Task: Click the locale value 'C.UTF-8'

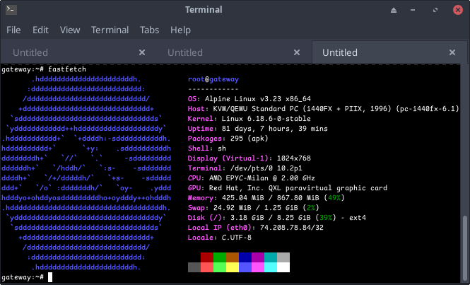Action: [x=237, y=238]
